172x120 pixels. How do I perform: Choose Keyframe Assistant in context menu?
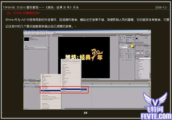[x=50, y=92]
